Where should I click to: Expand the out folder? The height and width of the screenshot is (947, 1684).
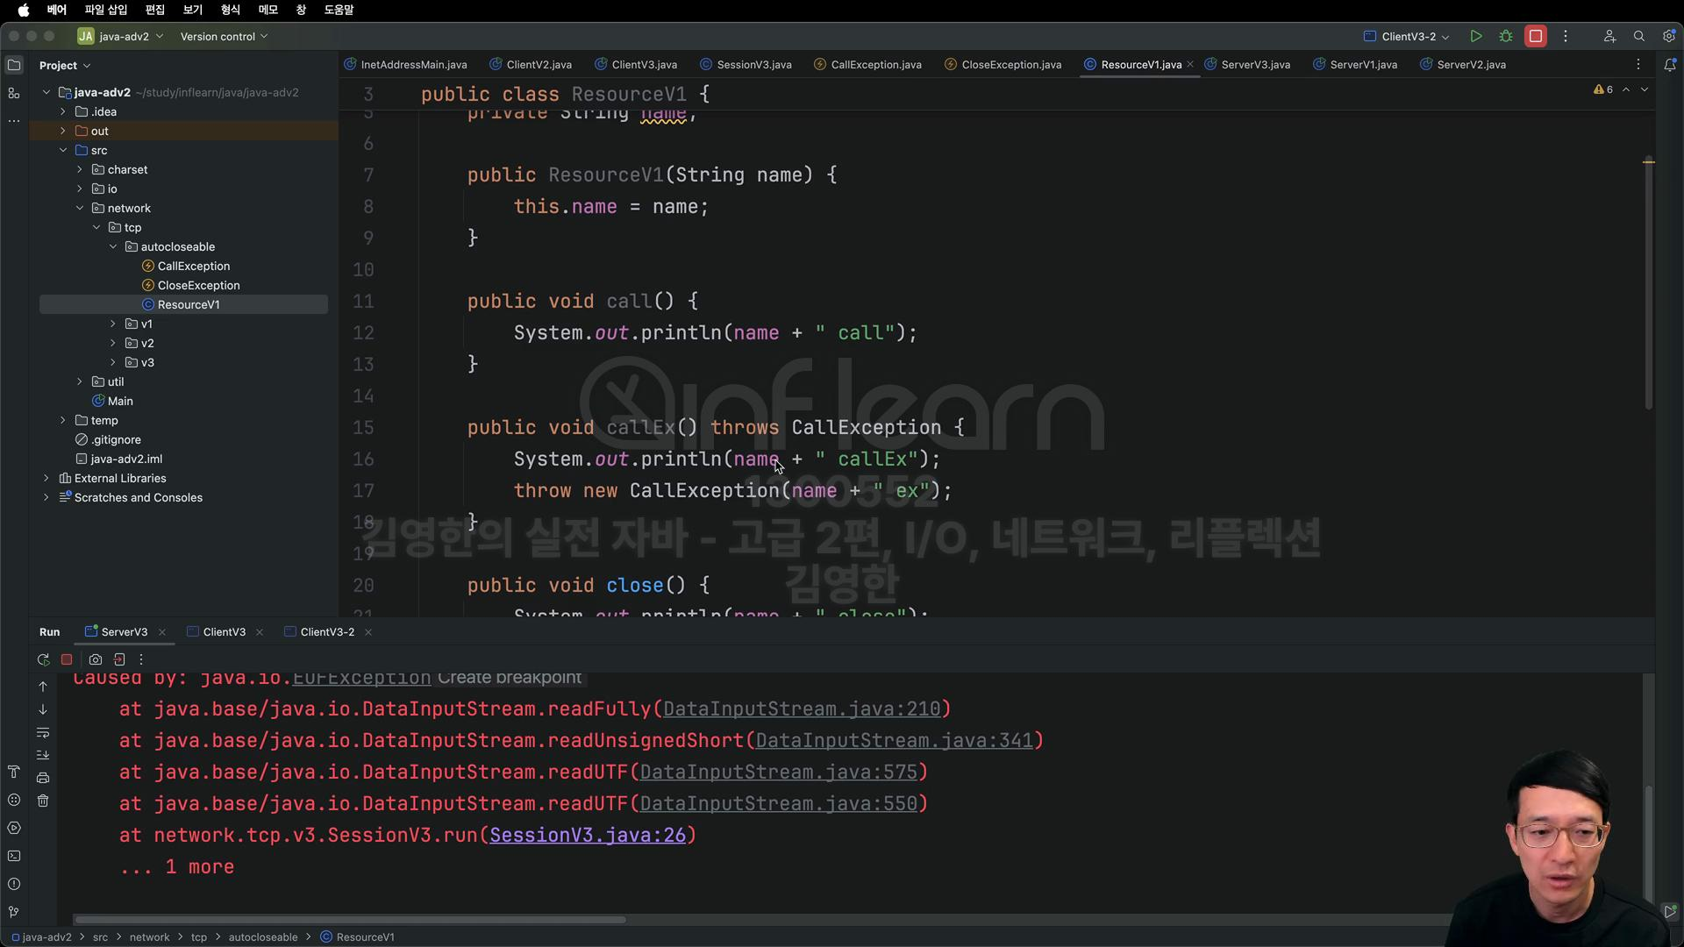[x=63, y=132]
